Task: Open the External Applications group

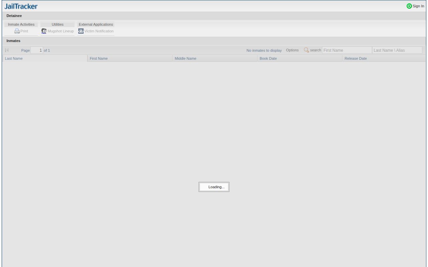Action: pos(96,24)
